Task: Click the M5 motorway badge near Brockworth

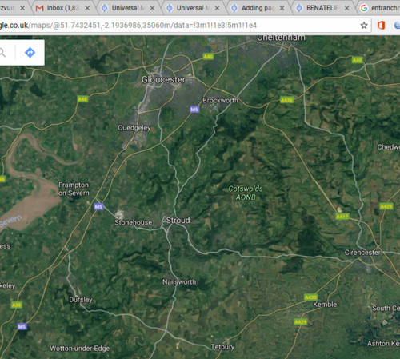Action: (x=194, y=110)
